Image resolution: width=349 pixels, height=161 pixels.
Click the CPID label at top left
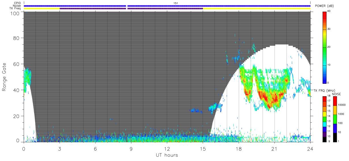(18, 3)
